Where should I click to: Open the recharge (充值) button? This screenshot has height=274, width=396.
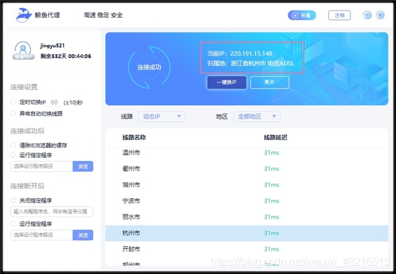click(302, 15)
